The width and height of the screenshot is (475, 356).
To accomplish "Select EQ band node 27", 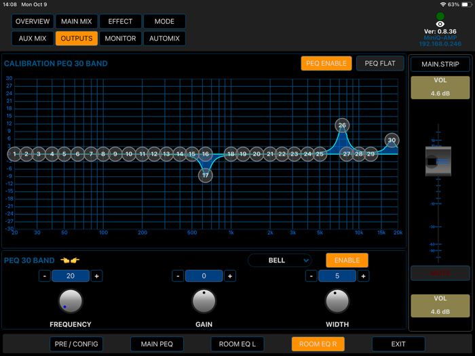I will (347, 154).
